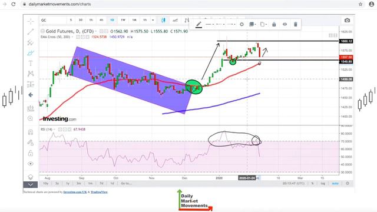The height and width of the screenshot is (212, 377).
Task: Select the brush shapes drawing tool
Action: (x=31, y=53)
